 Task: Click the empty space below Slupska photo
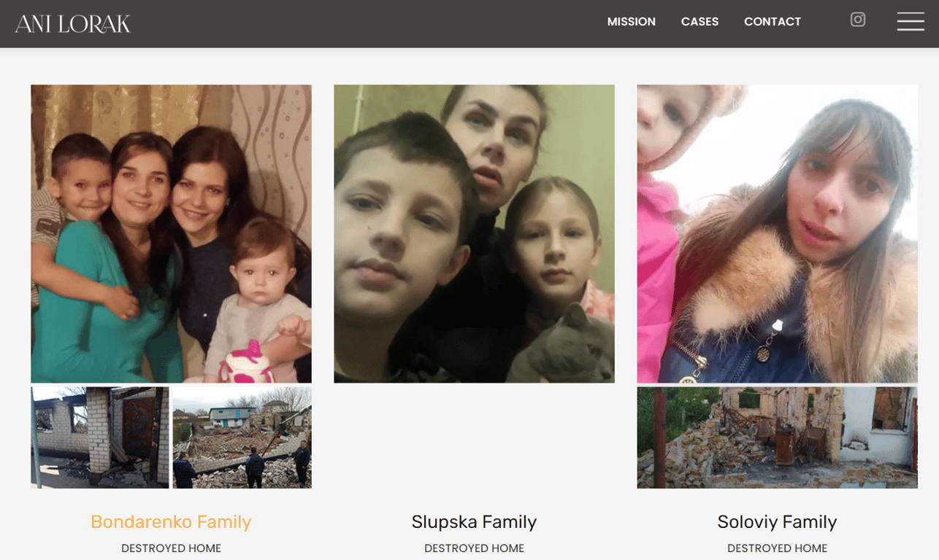[x=474, y=437]
